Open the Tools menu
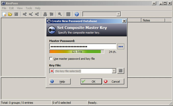 click(29, 8)
